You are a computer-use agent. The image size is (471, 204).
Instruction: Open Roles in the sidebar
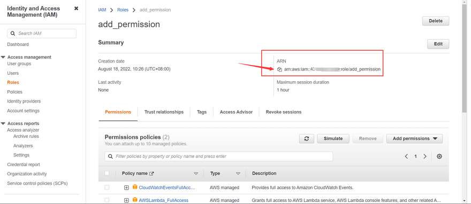pos(13,82)
